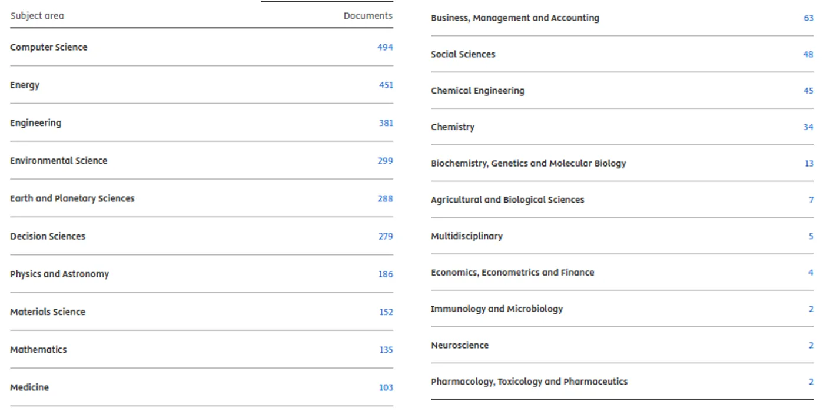This screenshot has height=414, width=830.
Task: Click the 451 document count for Energy
Action: point(386,85)
